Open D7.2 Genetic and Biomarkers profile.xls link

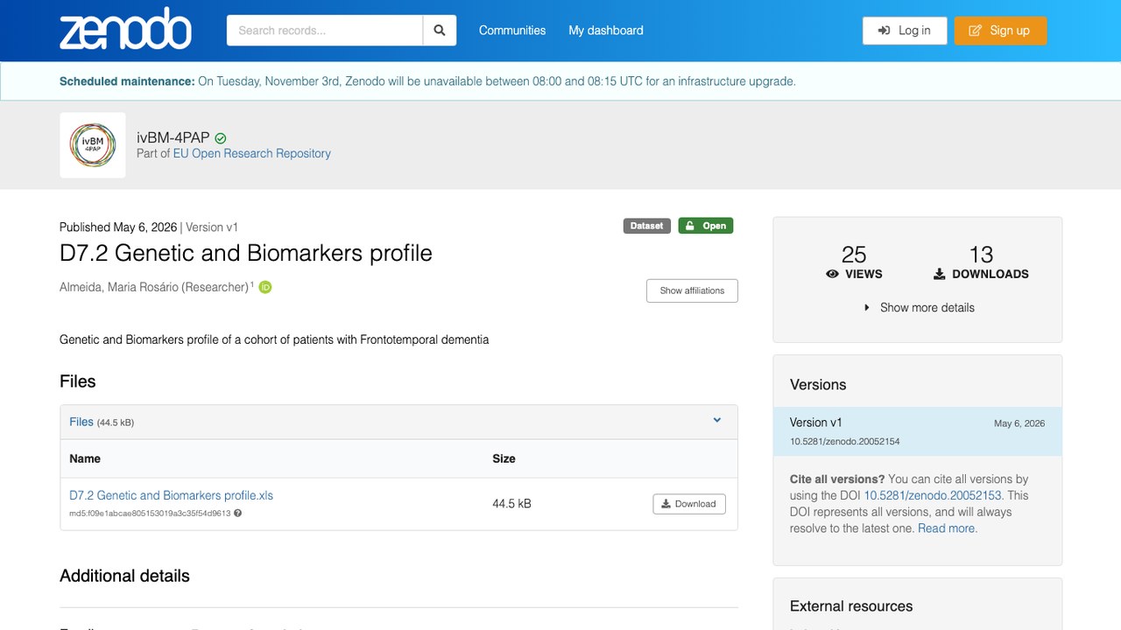tap(172, 495)
